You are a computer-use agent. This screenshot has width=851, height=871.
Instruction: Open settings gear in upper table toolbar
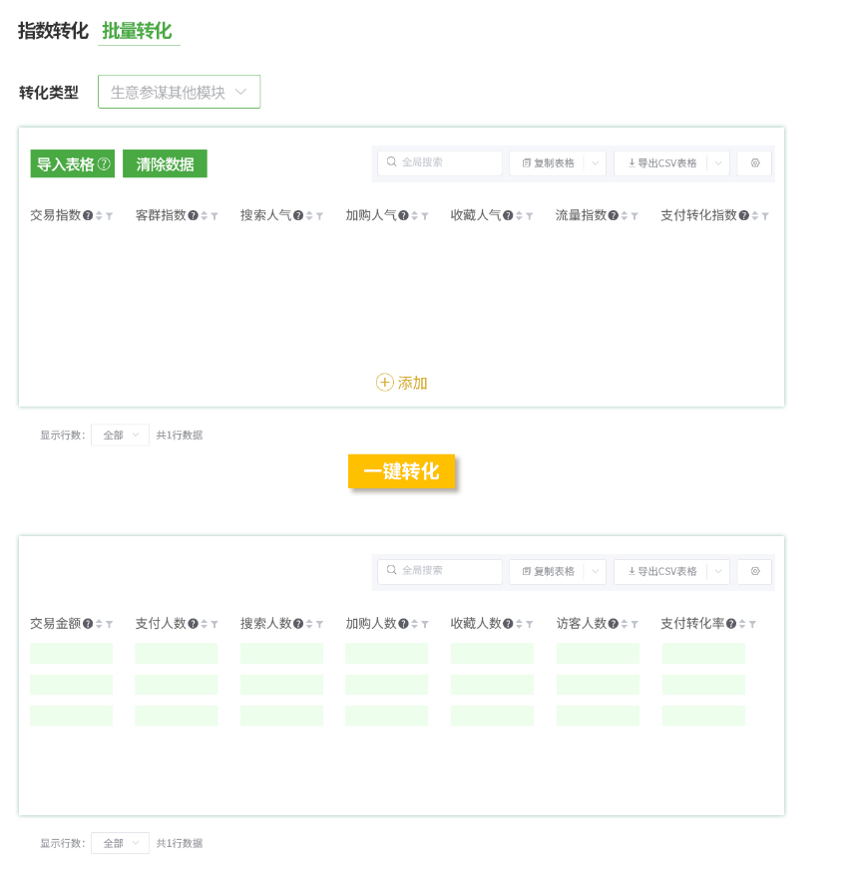point(754,163)
